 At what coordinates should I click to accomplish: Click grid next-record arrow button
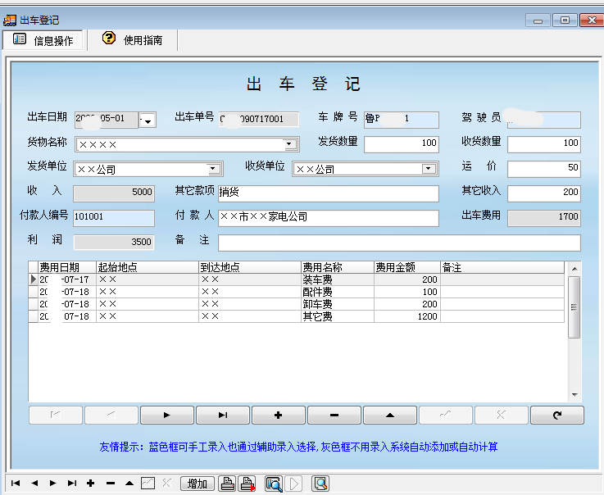click(x=167, y=415)
